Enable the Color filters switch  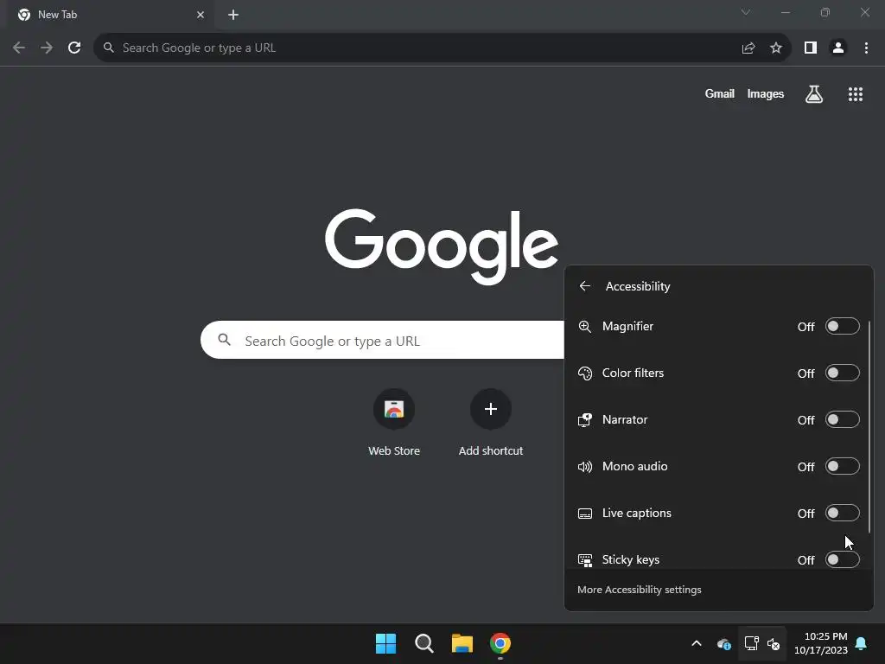(842, 373)
